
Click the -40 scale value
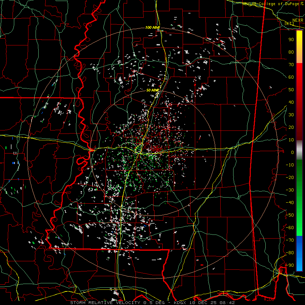coord(290,203)
